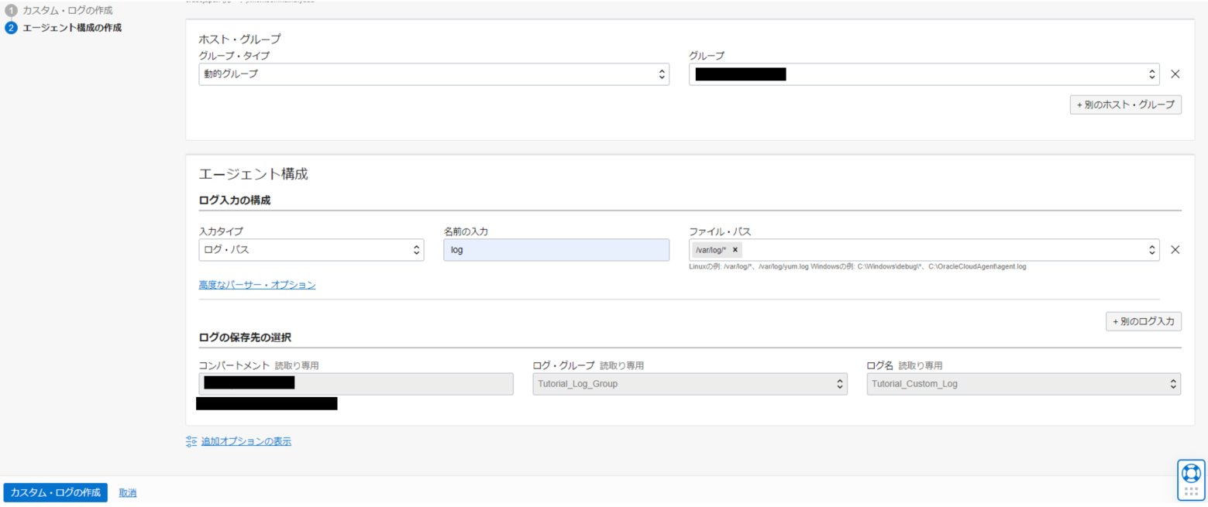Open the lifebuoy help icon
Image resolution: width=1208 pixels, height=507 pixels.
[x=1191, y=472]
